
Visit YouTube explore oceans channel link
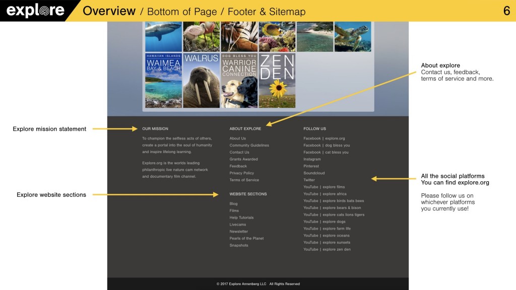point(326,236)
